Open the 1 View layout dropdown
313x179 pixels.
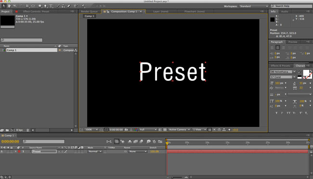[x=199, y=130]
